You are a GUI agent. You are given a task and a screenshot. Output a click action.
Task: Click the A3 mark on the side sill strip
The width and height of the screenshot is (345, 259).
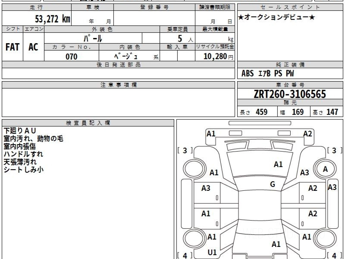point(332,187)
